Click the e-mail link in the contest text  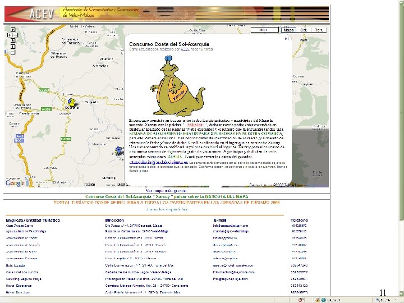(158, 162)
